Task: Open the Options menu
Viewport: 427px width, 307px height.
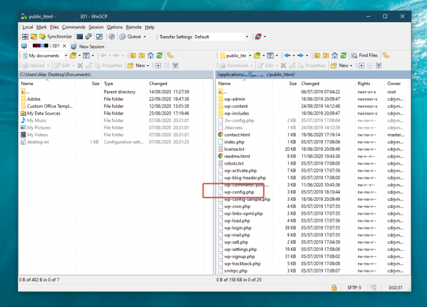Action: [115, 27]
